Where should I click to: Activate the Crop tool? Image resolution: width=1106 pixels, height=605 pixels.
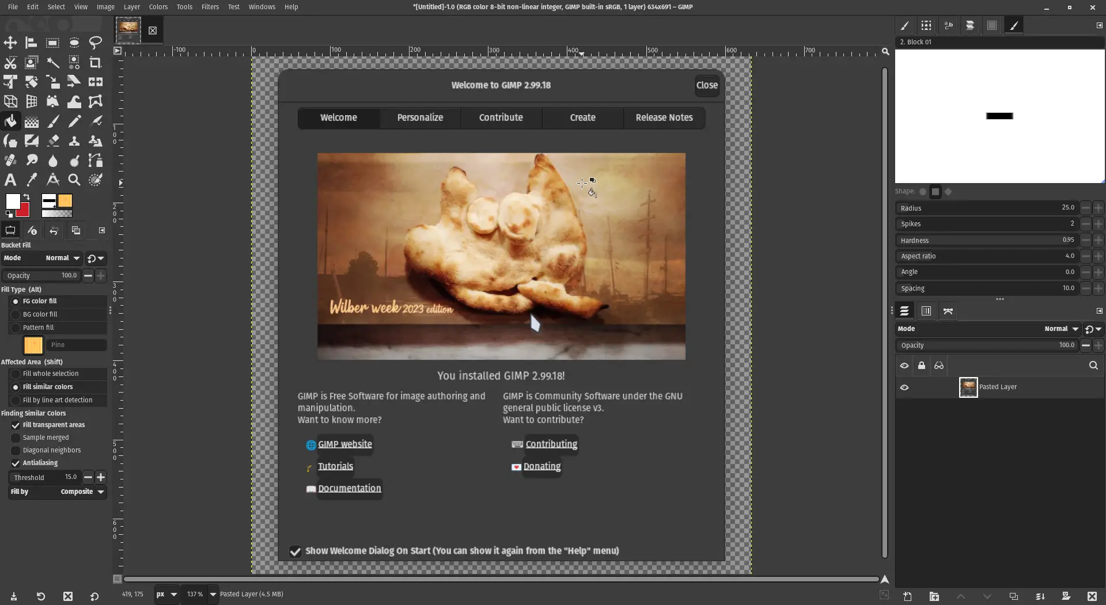(x=95, y=63)
